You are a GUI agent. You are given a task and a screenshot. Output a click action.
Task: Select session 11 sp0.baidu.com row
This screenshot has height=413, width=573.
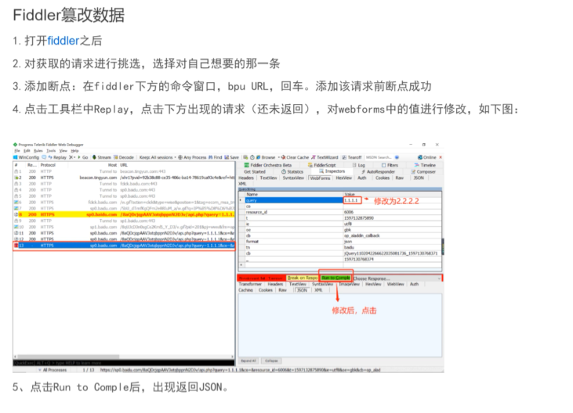tap(125, 233)
